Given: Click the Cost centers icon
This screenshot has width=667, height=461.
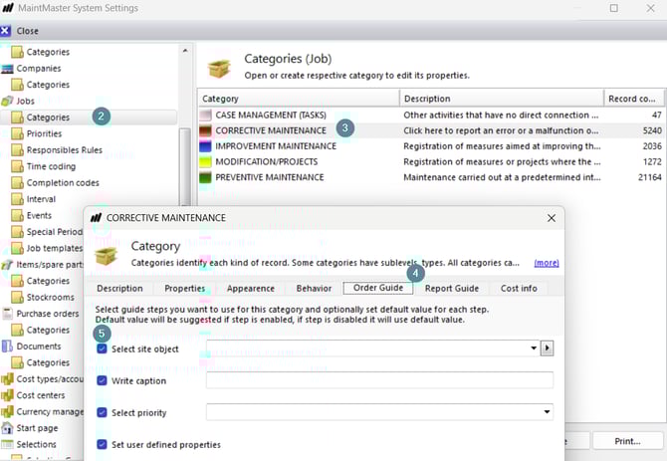Looking at the screenshot, I should click(8, 395).
